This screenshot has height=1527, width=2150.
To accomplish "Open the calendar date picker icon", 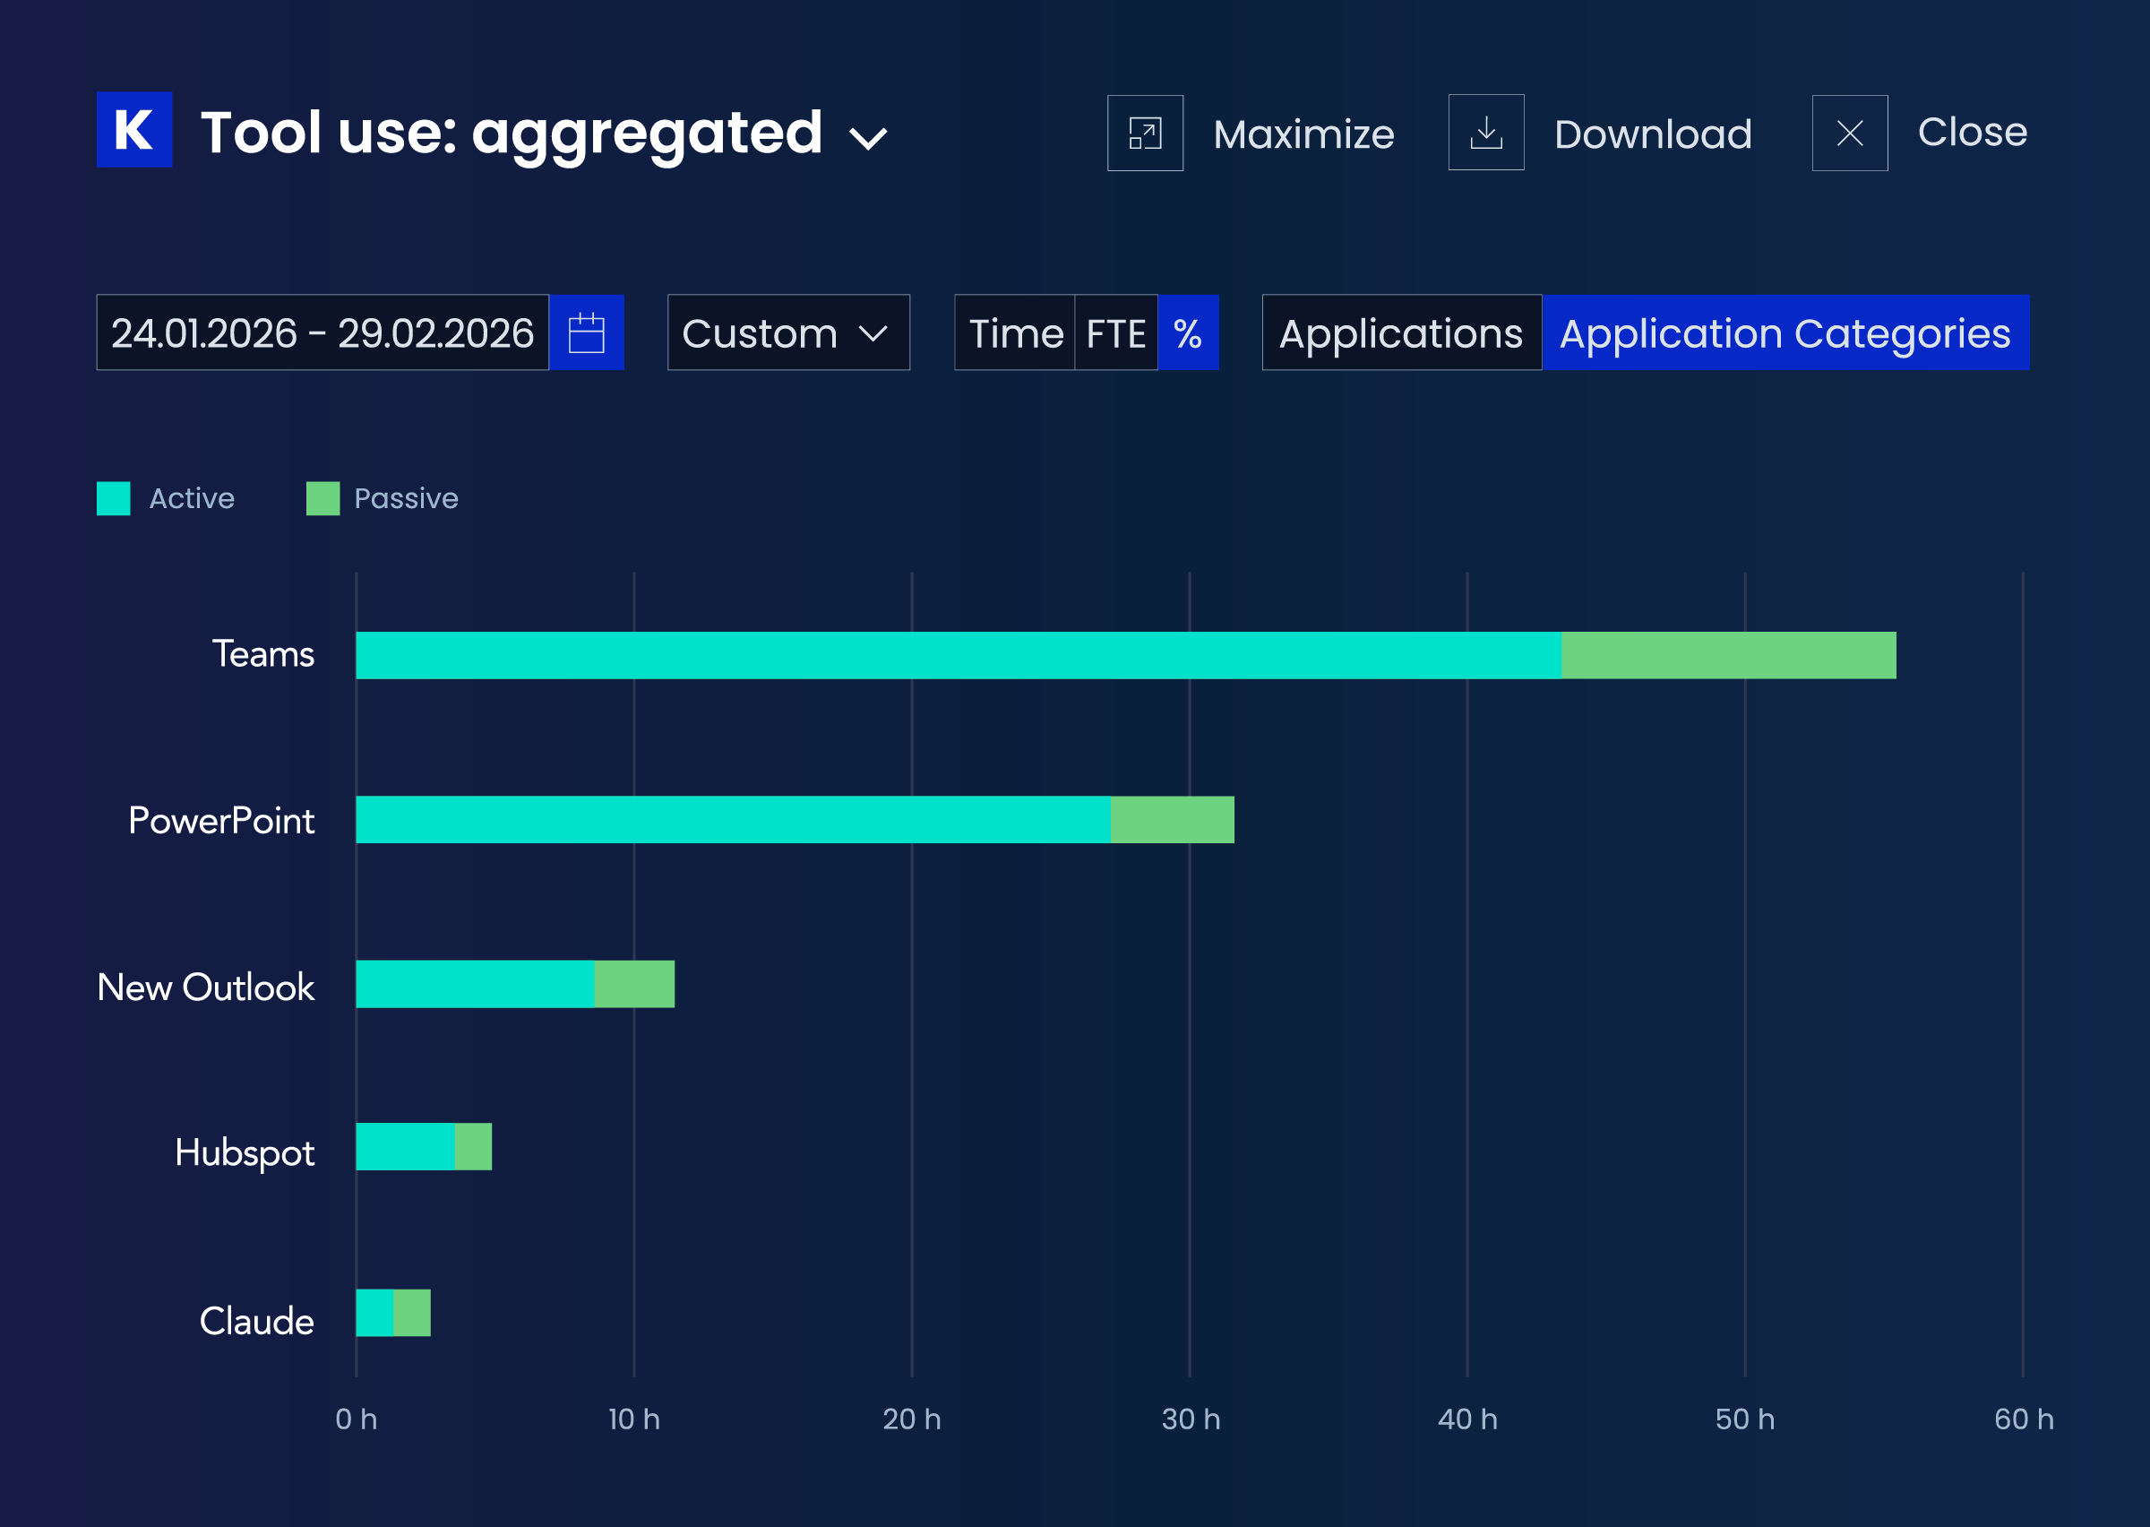I will point(587,332).
